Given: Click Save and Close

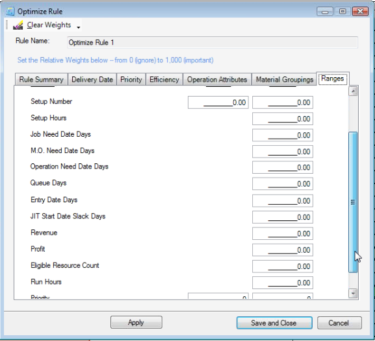Looking at the screenshot, I should 274,323.
